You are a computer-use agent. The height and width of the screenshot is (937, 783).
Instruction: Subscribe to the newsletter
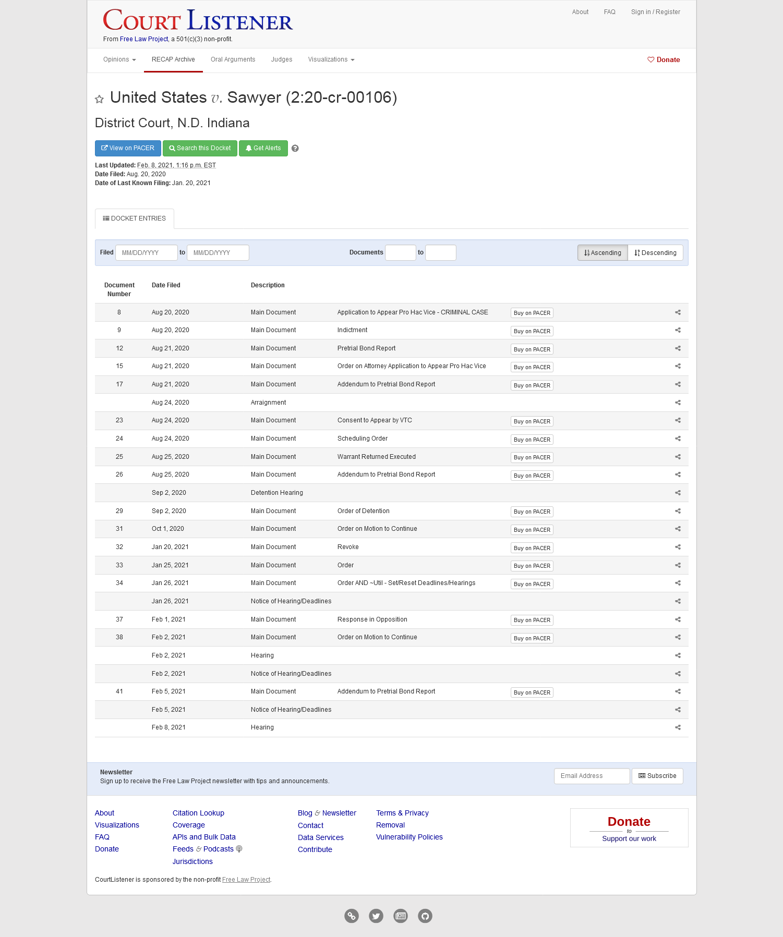coord(657,776)
